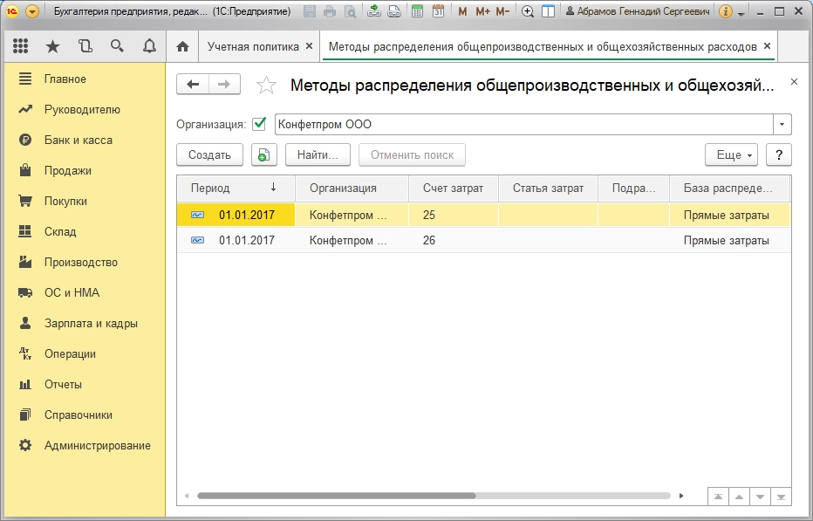Jump to the last record button
The width and height of the screenshot is (813, 521).
tap(781, 497)
